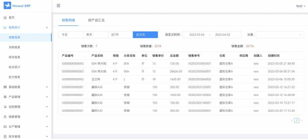Click the start date 2023-03-04 field

[x=196, y=35]
